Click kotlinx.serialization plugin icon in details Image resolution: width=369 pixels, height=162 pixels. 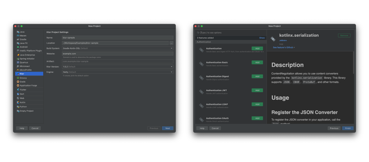click(x=273, y=39)
